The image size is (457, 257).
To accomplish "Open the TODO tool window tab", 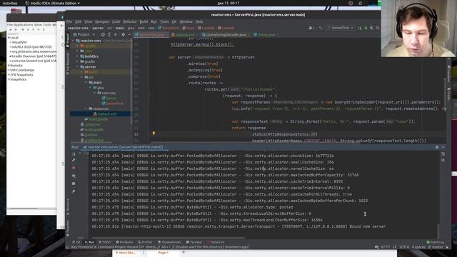I will click(x=105, y=242).
